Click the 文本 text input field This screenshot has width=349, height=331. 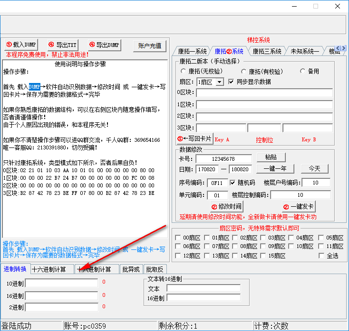pos(204,288)
